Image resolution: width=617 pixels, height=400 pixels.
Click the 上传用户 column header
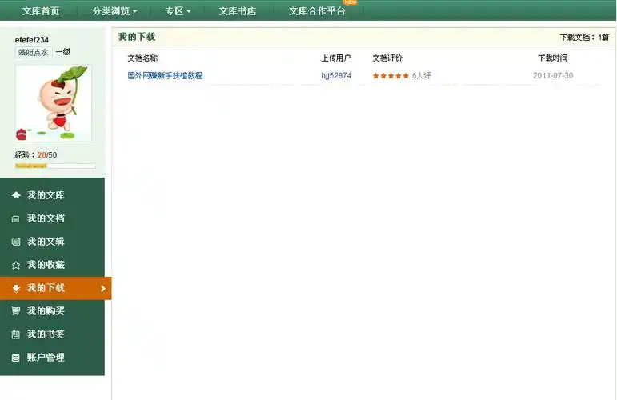(335, 58)
